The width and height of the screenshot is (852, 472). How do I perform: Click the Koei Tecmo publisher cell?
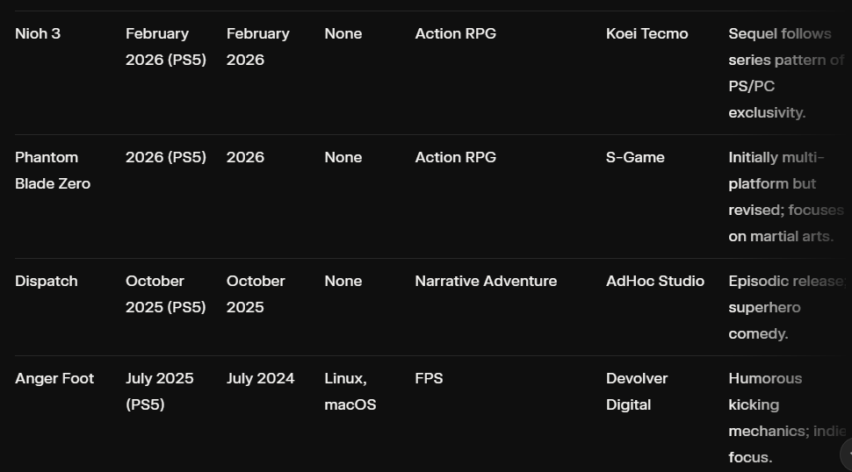[x=646, y=34]
